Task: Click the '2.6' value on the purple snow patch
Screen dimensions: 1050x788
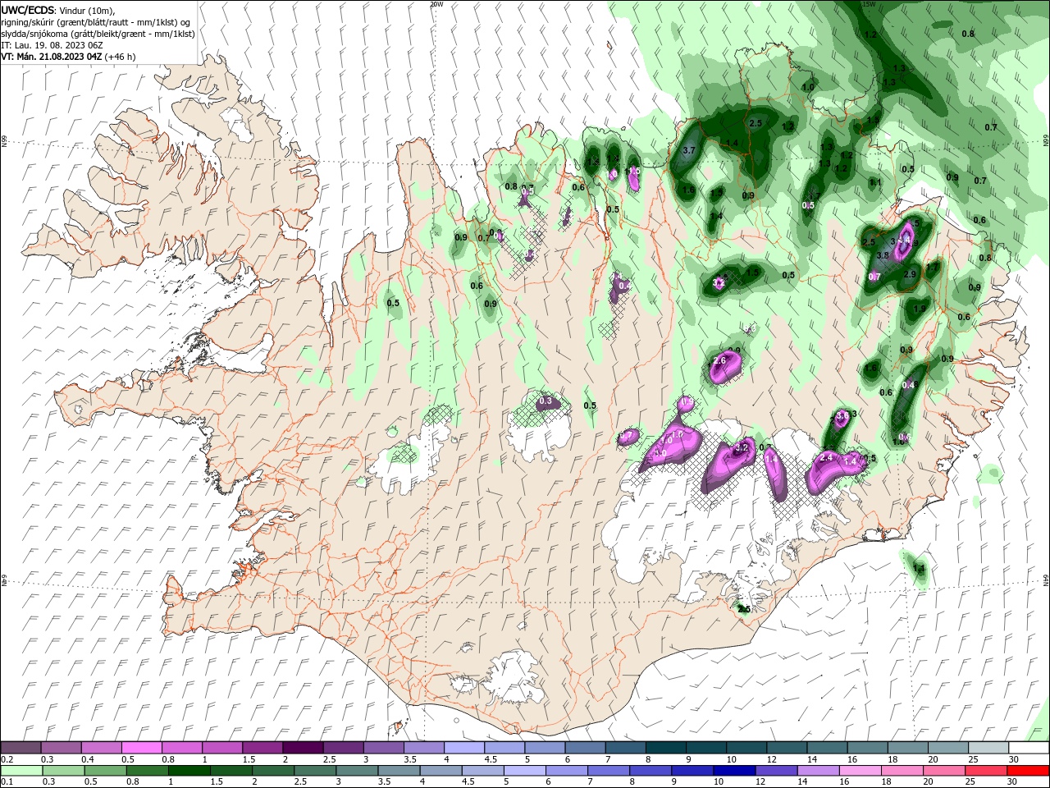Action: click(720, 360)
